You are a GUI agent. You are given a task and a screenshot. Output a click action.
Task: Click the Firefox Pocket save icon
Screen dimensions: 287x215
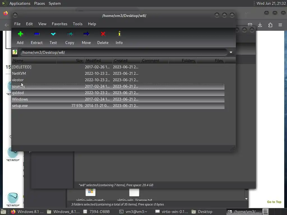point(250,25)
